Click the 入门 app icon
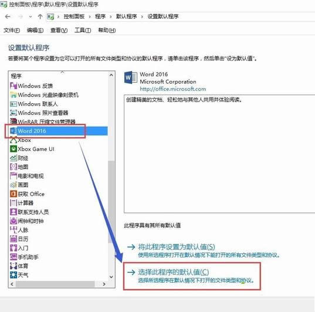Image resolution: width=315 pixels, height=312 pixels. (x=13, y=248)
